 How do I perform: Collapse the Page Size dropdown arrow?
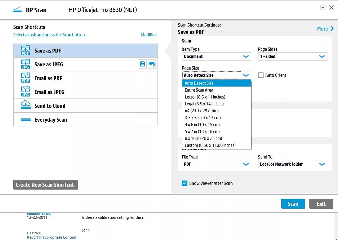[246, 75]
